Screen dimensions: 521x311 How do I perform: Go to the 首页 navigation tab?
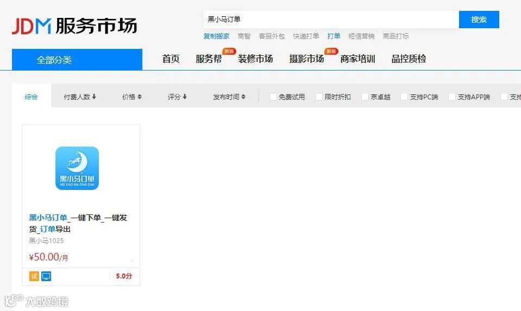coord(171,59)
